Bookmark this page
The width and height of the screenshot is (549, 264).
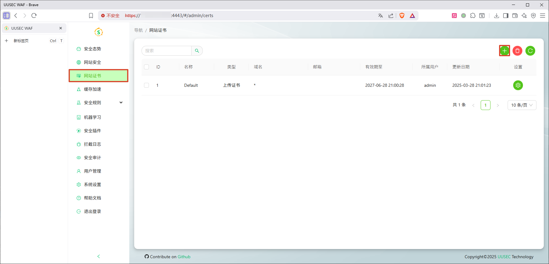point(91,16)
